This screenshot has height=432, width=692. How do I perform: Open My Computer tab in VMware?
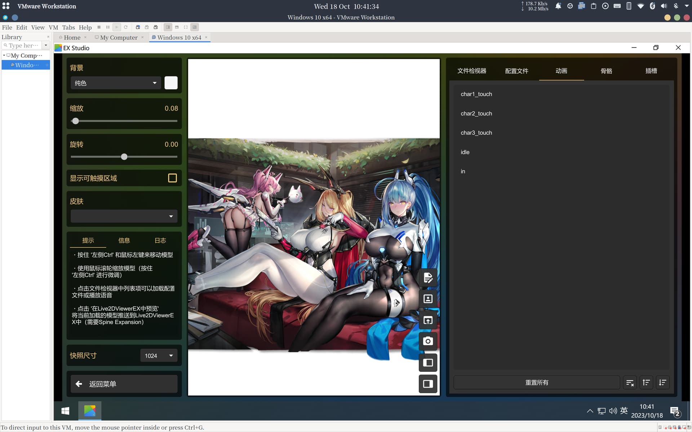click(119, 37)
